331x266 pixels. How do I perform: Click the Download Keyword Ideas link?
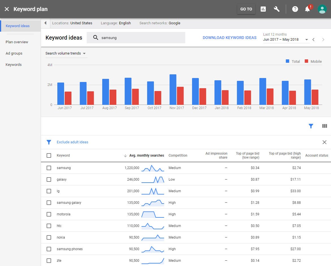229,37
